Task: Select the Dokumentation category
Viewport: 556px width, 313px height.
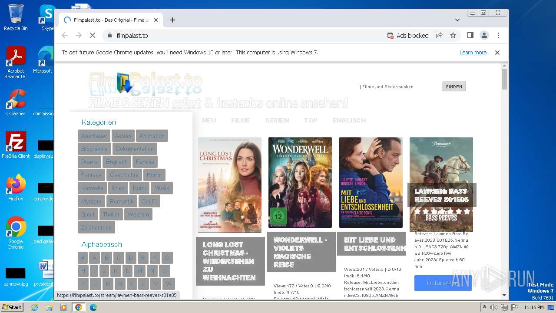Action: pos(135,149)
